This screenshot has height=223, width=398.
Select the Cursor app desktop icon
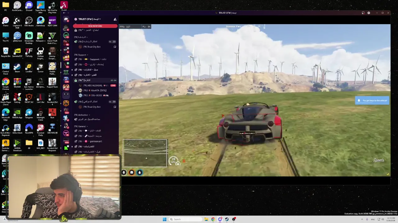coord(40,68)
